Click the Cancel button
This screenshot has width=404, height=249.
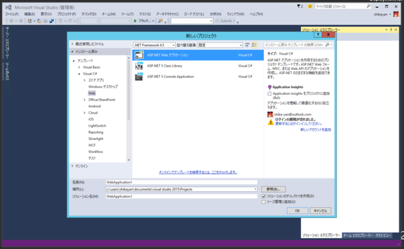coord(321,211)
